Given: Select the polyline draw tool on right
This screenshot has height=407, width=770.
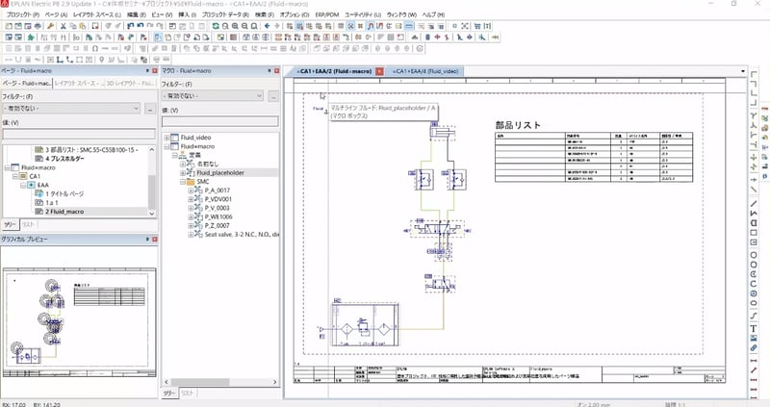Looking at the screenshot, I should click(754, 213).
